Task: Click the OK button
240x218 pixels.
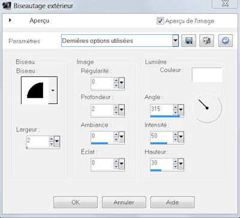Action: tap(76, 202)
